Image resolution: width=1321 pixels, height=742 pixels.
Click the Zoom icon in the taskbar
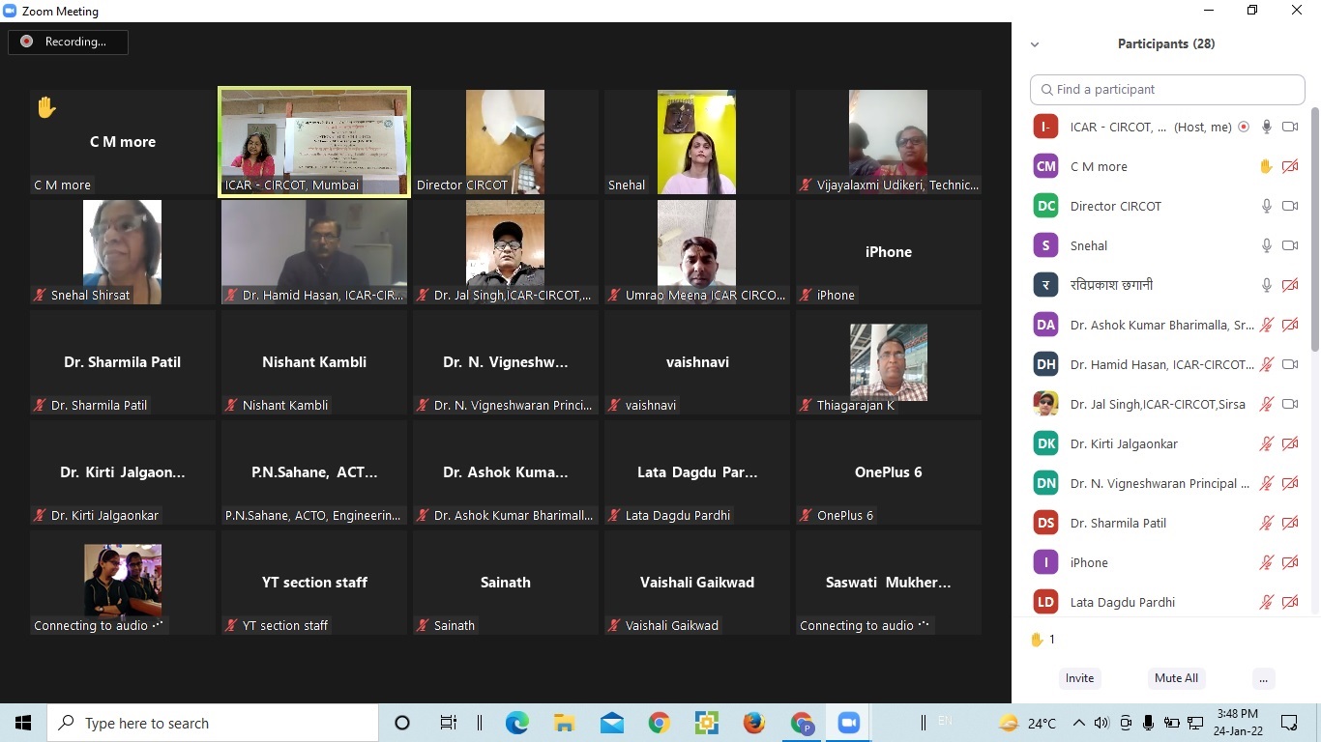coord(849,723)
